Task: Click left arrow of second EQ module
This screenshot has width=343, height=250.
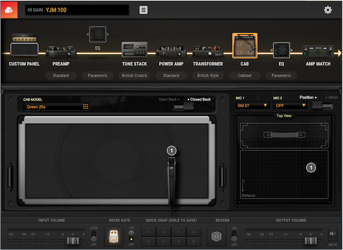Action: tap(271, 50)
